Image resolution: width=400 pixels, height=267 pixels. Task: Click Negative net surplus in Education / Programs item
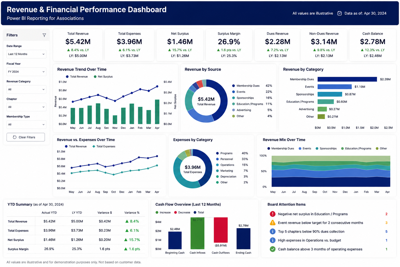(x=313, y=214)
